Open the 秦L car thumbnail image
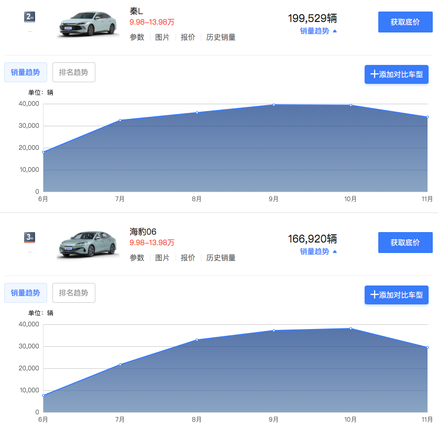 tap(87, 23)
